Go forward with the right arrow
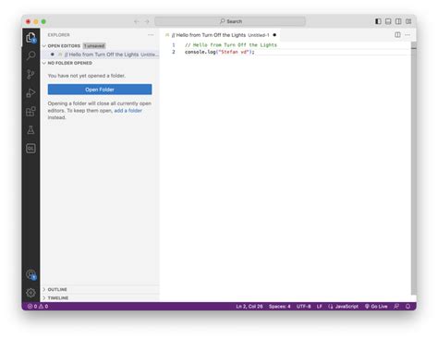 click(x=147, y=21)
